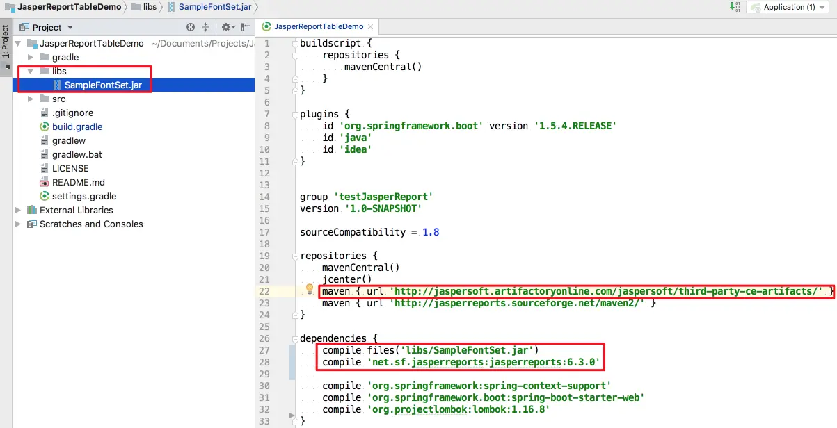This screenshot has width=837, height=428.
Task: Click the External Libraries library icon
Action: (x=32, y=210)
